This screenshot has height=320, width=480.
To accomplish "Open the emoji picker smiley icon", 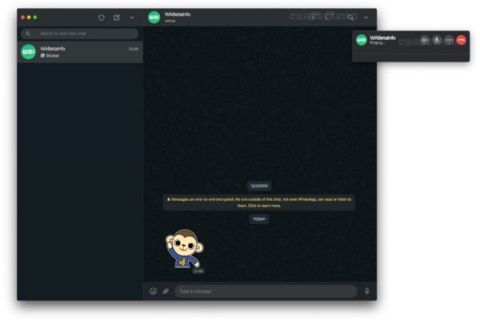I will pyautogui.click(x=153, y=291).
